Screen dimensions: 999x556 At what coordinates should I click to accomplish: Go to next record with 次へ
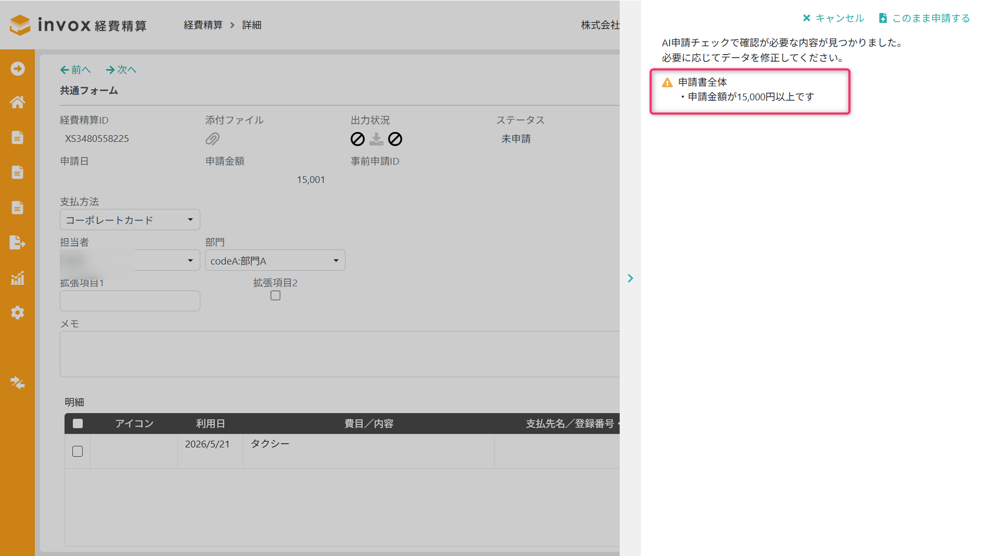tap(121, 70)
